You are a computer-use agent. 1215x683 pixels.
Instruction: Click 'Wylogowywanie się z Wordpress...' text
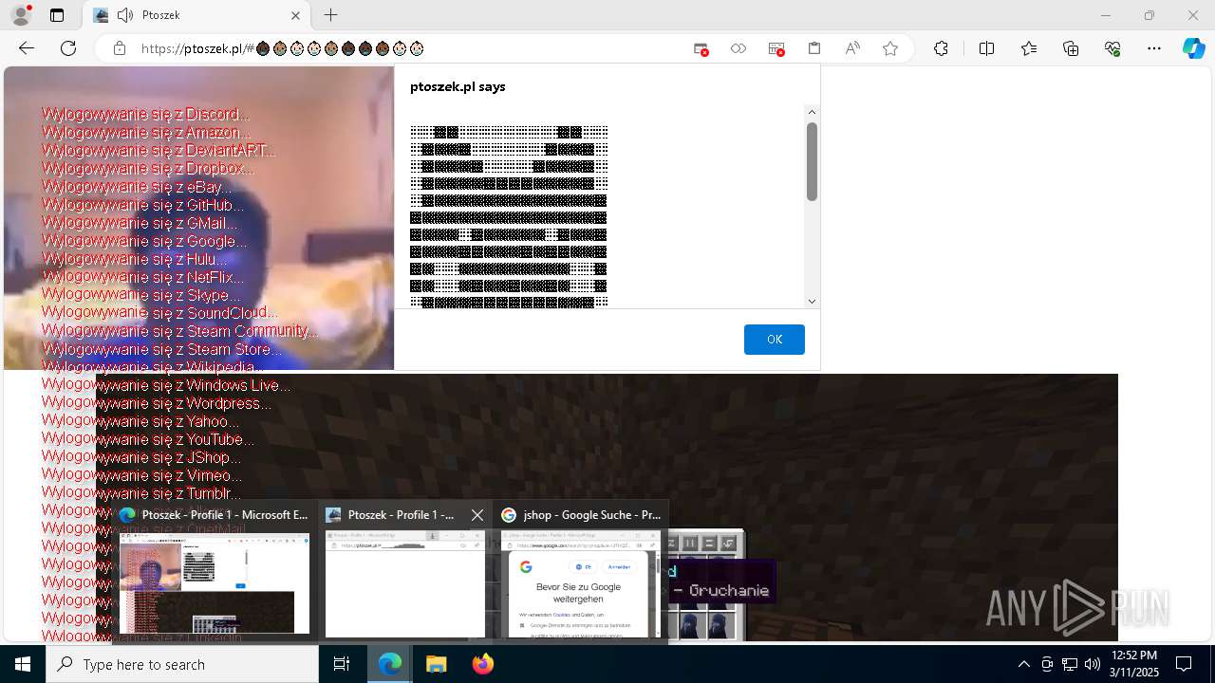coord(157,403)
